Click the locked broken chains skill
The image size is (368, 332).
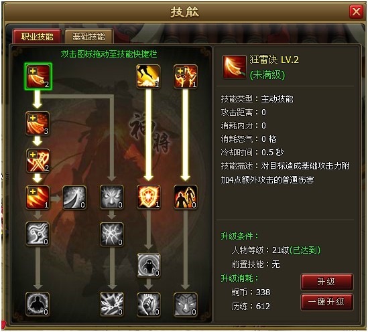111,304
